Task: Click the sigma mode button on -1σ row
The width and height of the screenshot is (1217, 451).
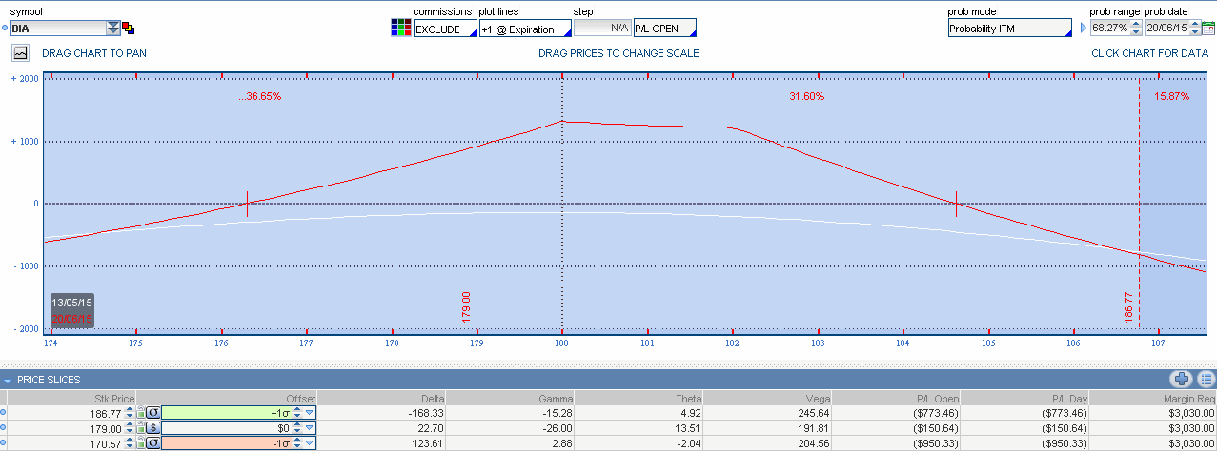Action: pos(153,443)
